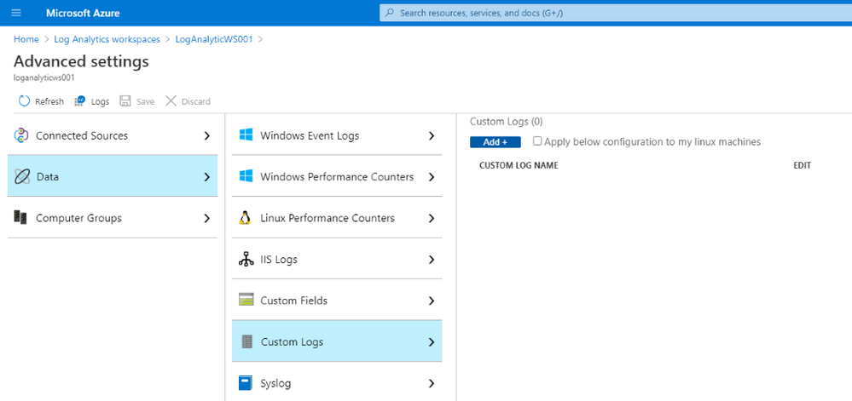Select Connected Sources menu item
The image size is (852, 401).
pyautogui.click(x=113, y=135)
